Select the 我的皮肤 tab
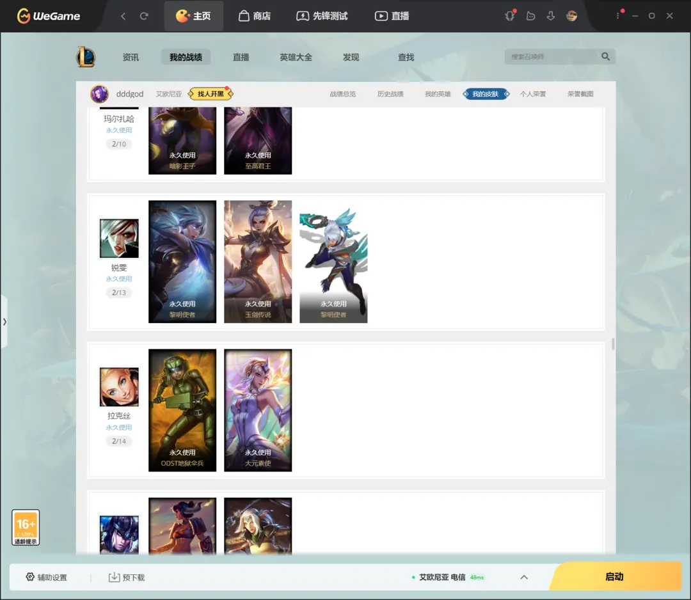This screenshot has height=600, width=691. click(x=486, y=94)
